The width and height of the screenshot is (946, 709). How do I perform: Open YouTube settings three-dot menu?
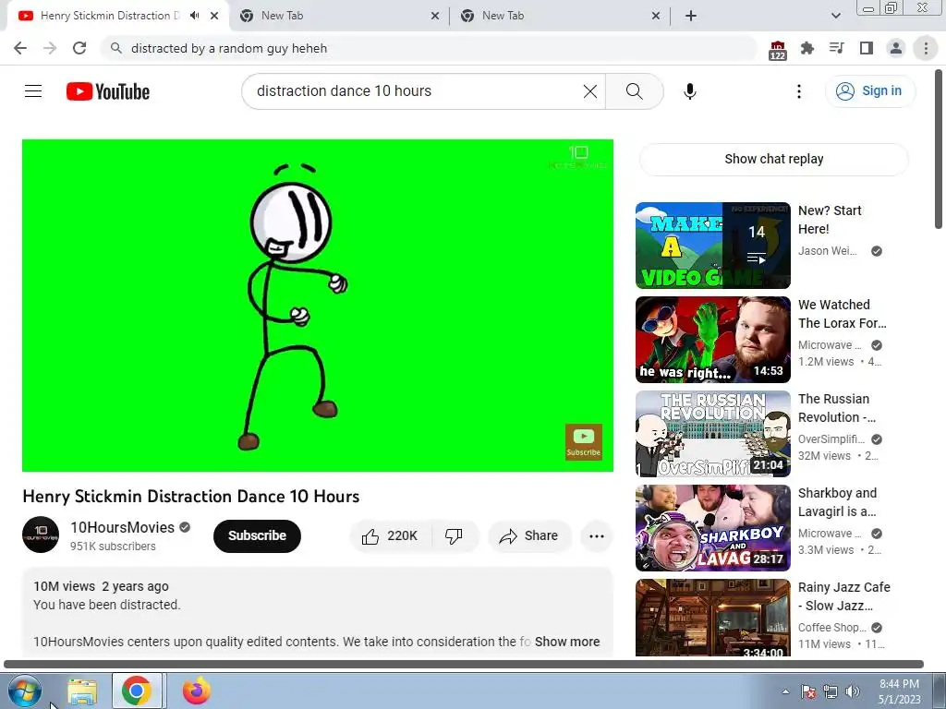tap(799, 91)
